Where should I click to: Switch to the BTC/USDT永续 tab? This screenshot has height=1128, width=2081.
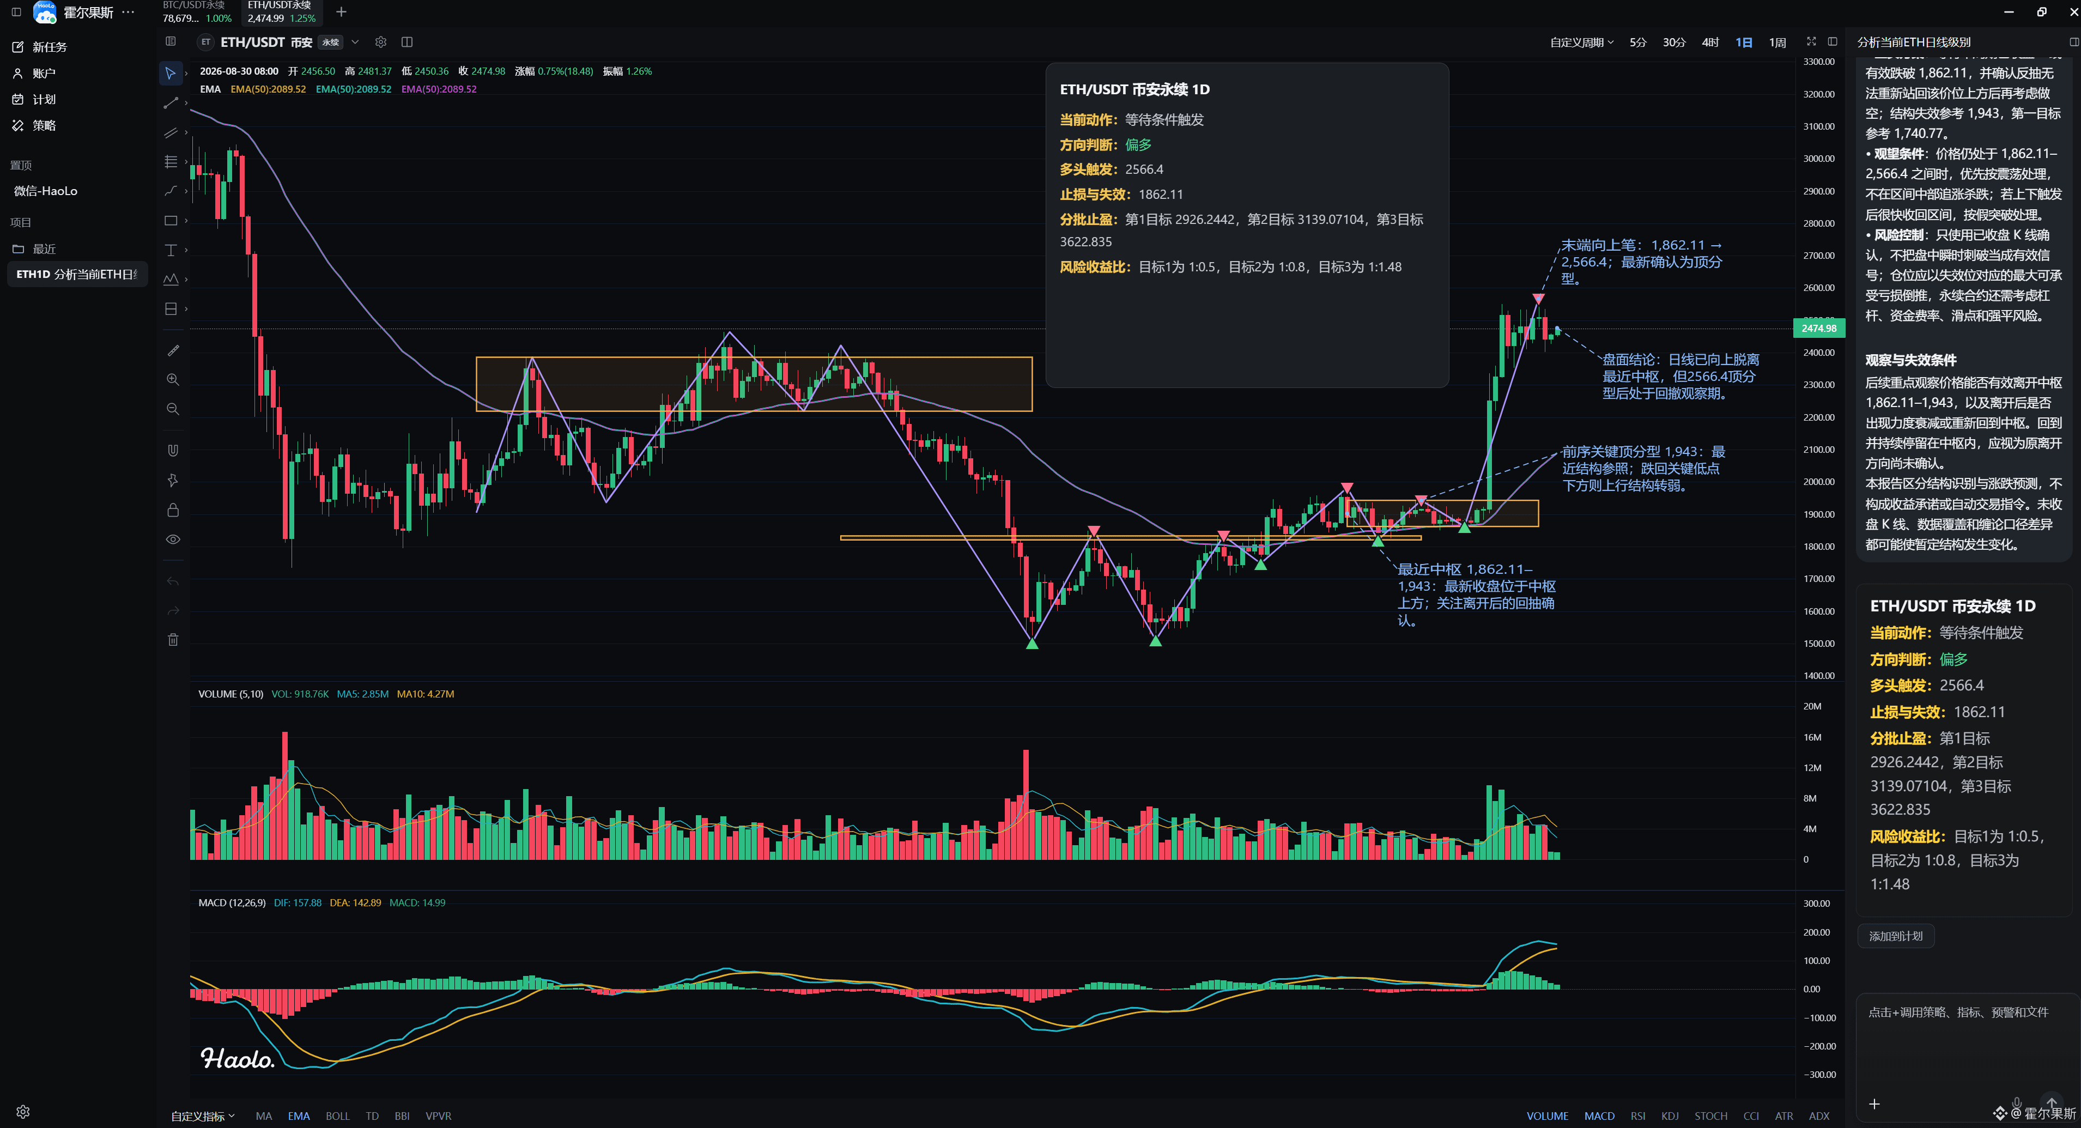[x=197, y=12]
